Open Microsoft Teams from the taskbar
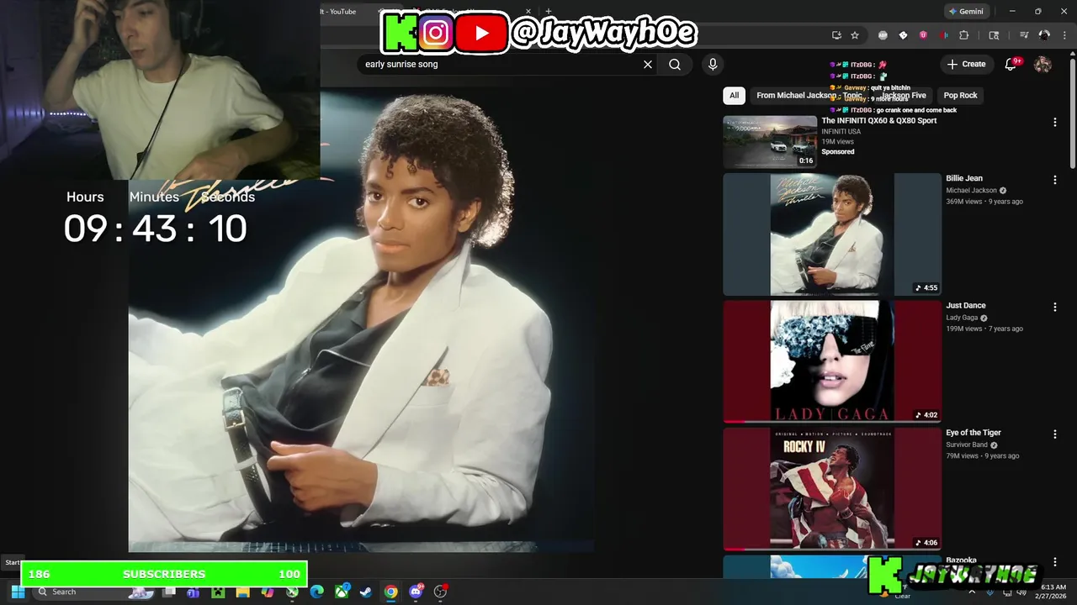The height and width of the screenshot is (605, 1077). 193,592
